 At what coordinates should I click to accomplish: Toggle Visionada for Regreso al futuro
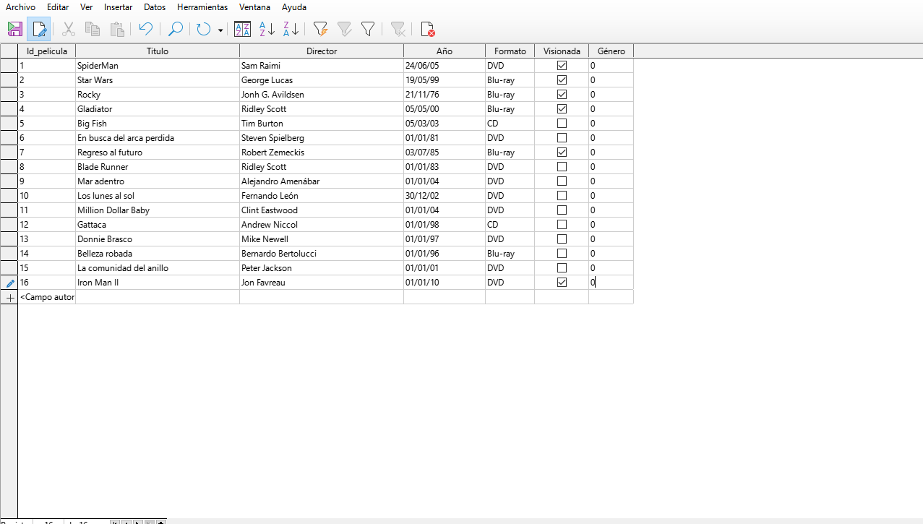pyautogui.click(x=562, y=152)
